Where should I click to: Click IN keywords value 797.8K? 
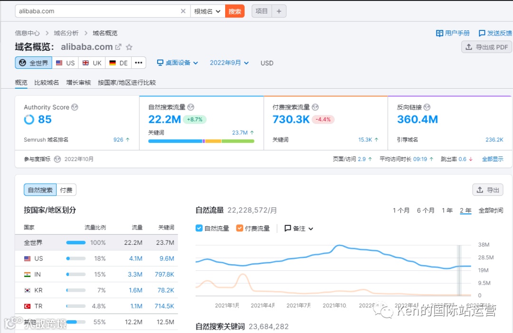(164, 275)
